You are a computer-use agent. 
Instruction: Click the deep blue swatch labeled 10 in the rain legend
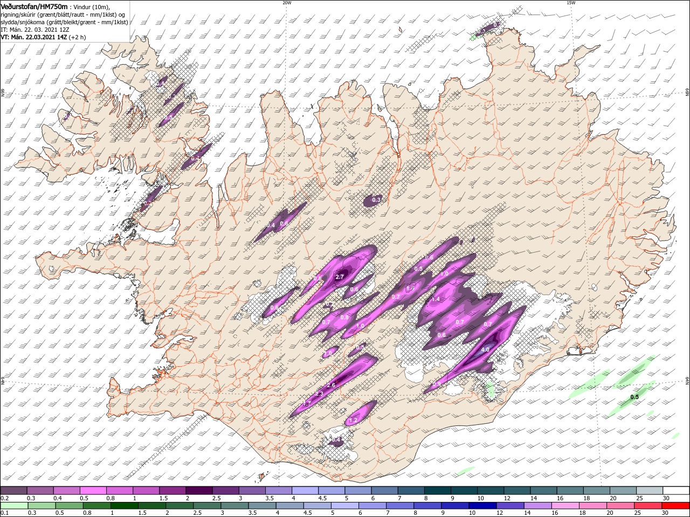click(482, 506)
